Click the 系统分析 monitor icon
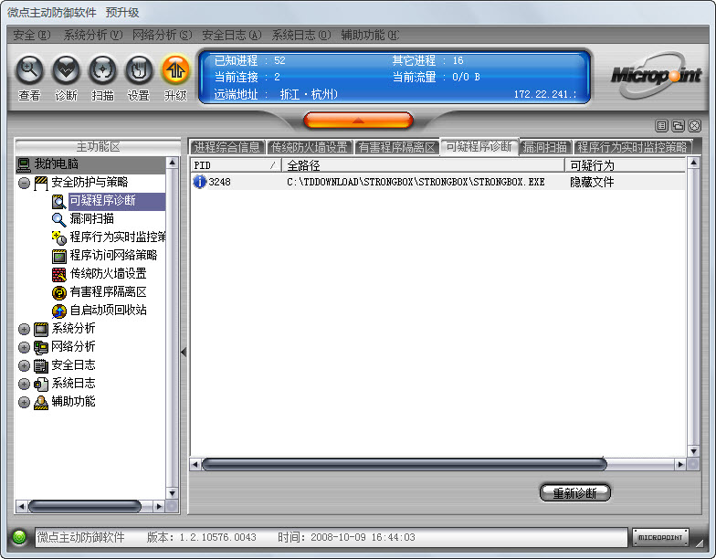 point(41,329)
